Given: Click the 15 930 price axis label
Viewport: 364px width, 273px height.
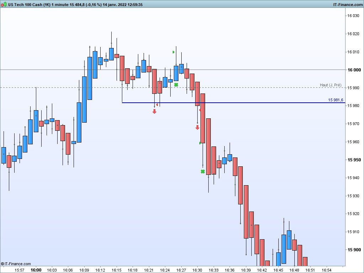Looking at the screenshot, I should pos(353,196).
